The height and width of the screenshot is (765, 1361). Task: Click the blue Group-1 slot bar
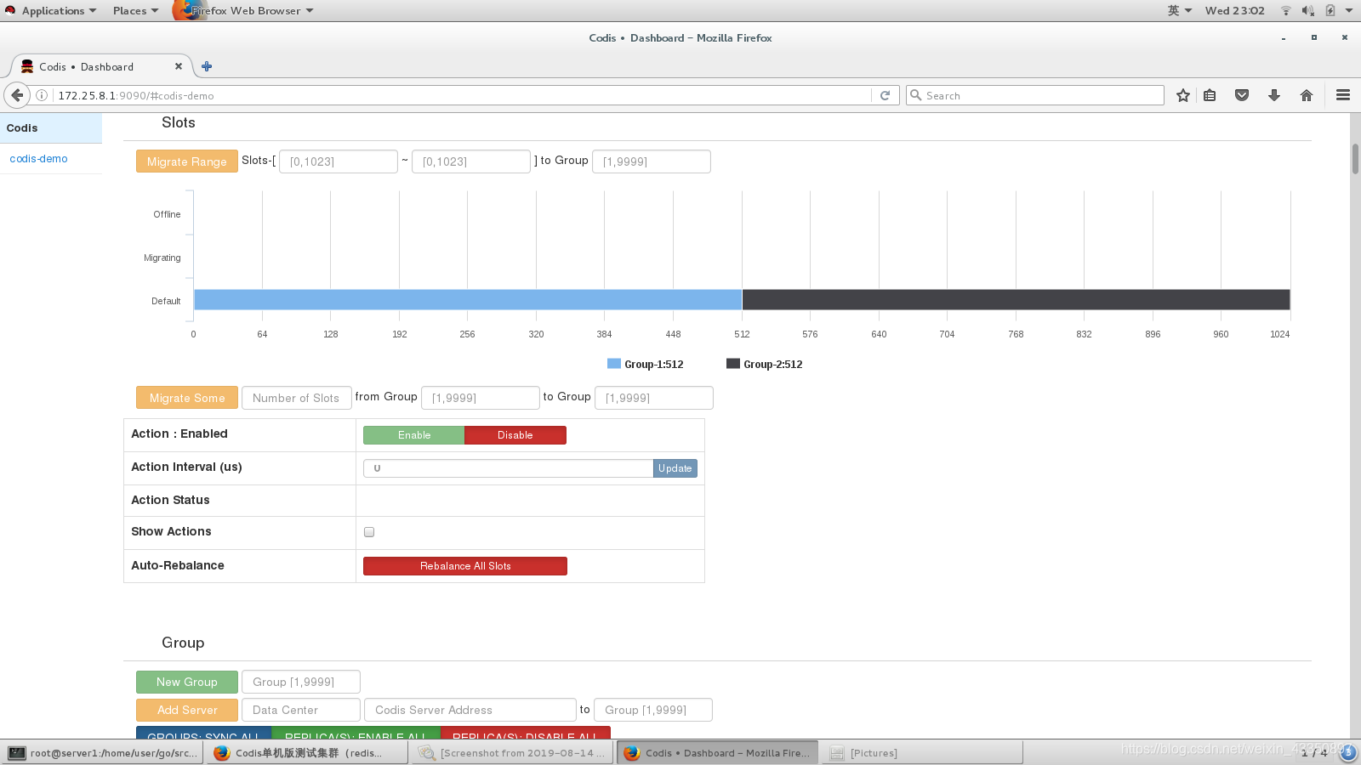click(x=468, y=300)
